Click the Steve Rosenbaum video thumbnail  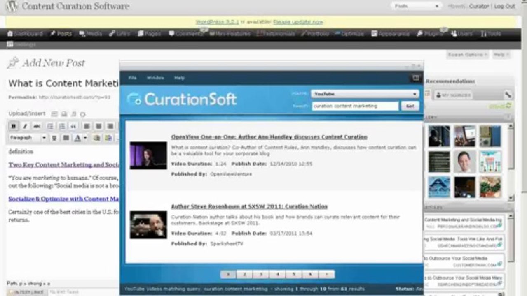pos(148,225)
